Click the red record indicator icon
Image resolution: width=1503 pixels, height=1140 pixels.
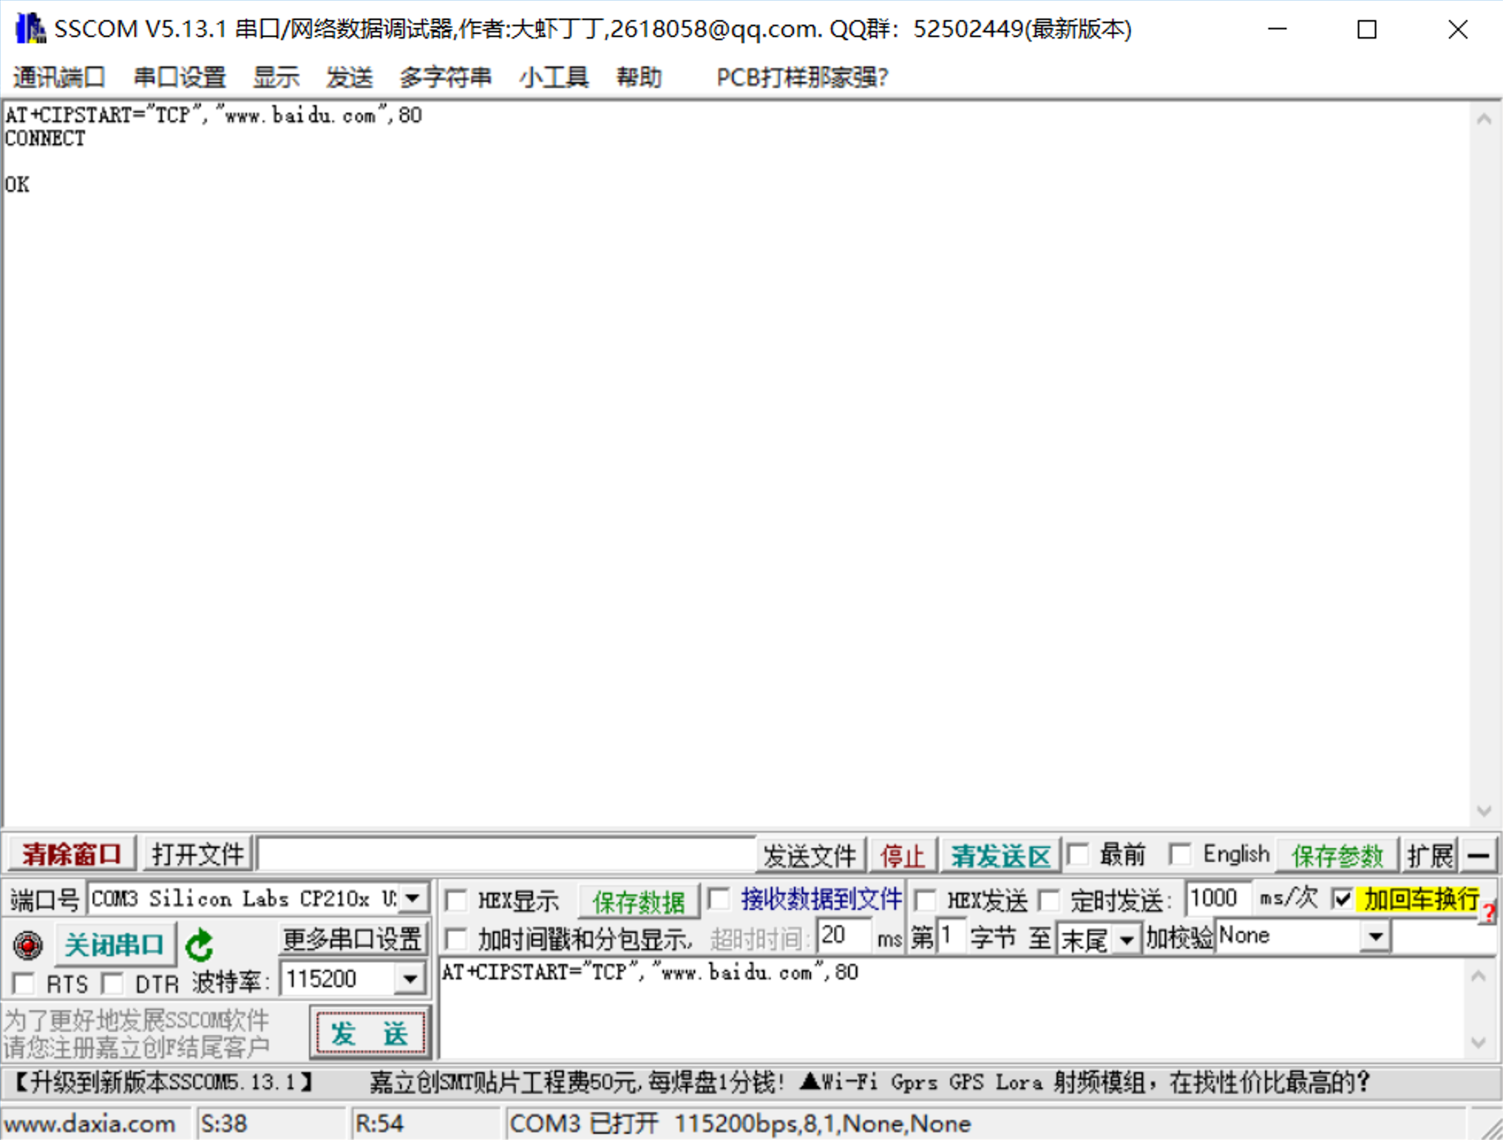click(x=28, y=944)
